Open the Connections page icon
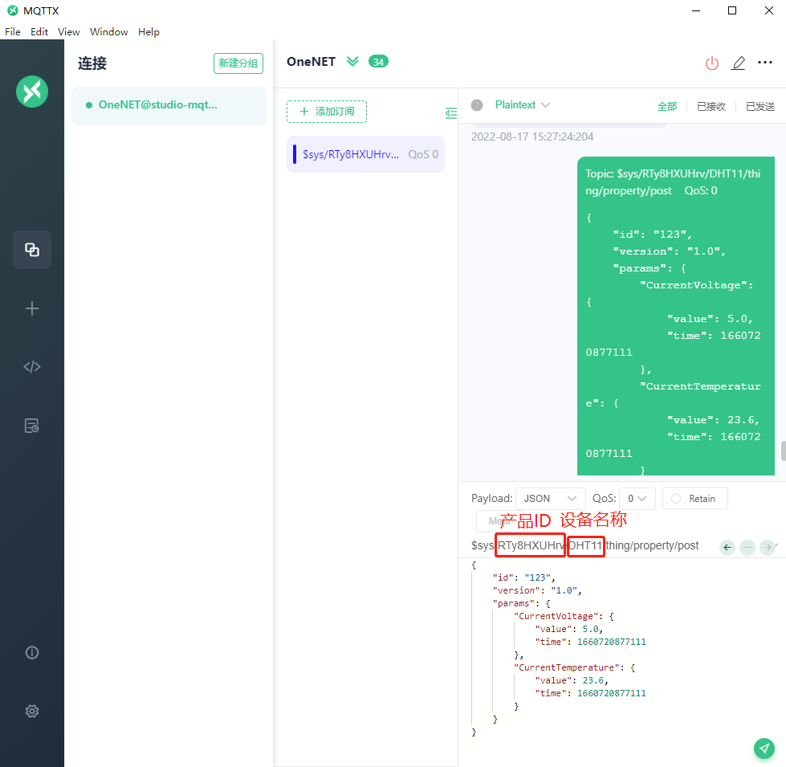Image resolution: width=786 pixels, height=767 pixels. point(32,250)
